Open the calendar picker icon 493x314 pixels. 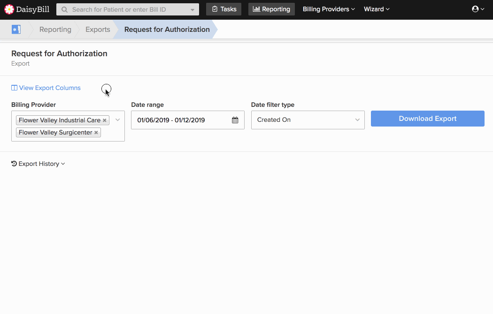click(x=235, y=120)
